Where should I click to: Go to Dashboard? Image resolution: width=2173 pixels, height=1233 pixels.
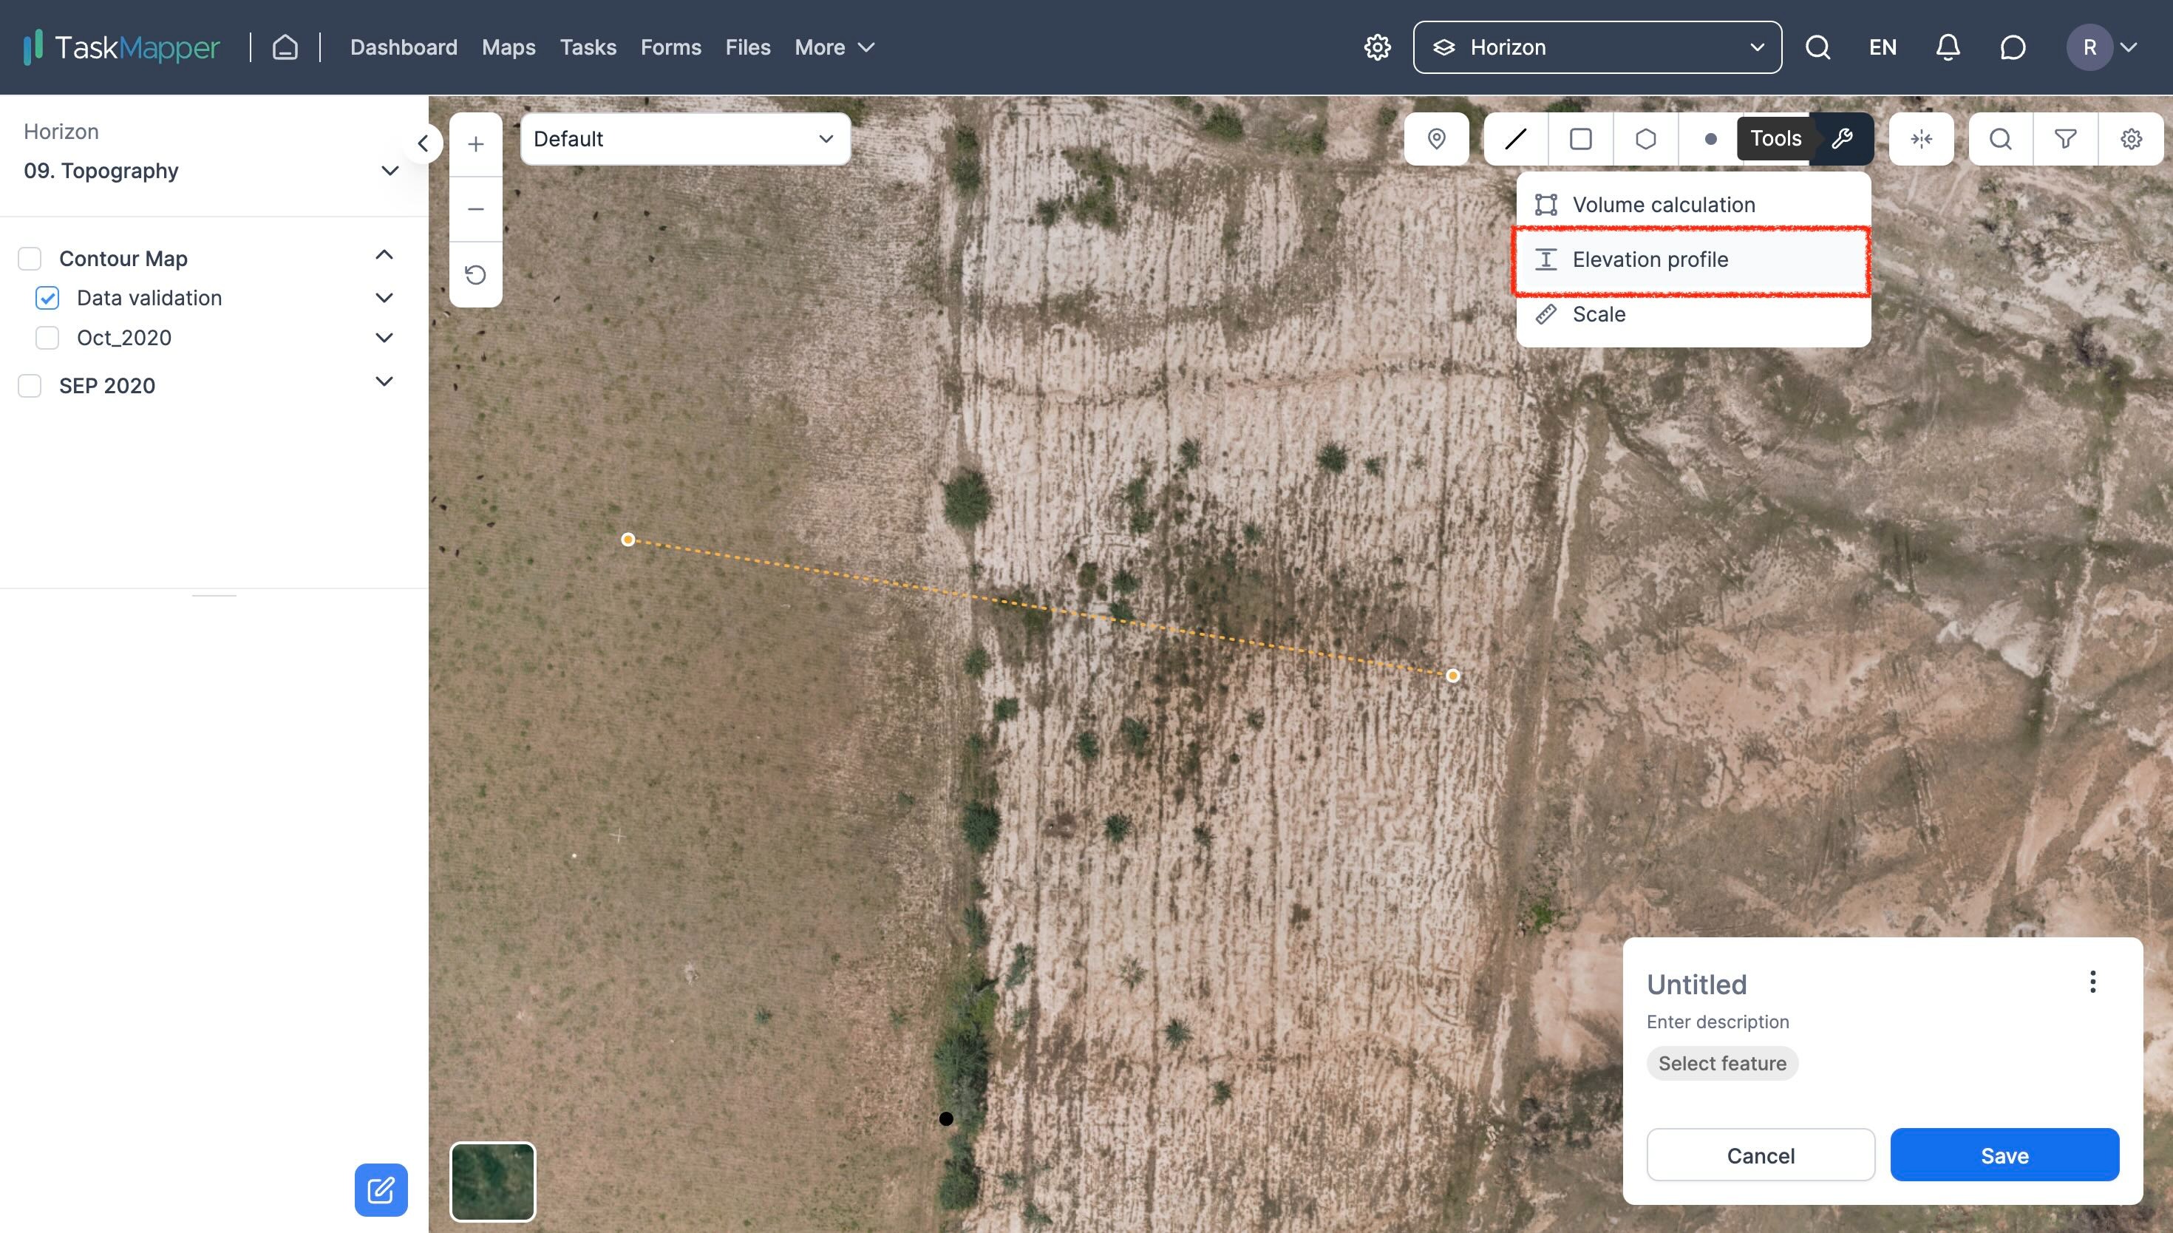pyautogui.click(x=404, y=47)
